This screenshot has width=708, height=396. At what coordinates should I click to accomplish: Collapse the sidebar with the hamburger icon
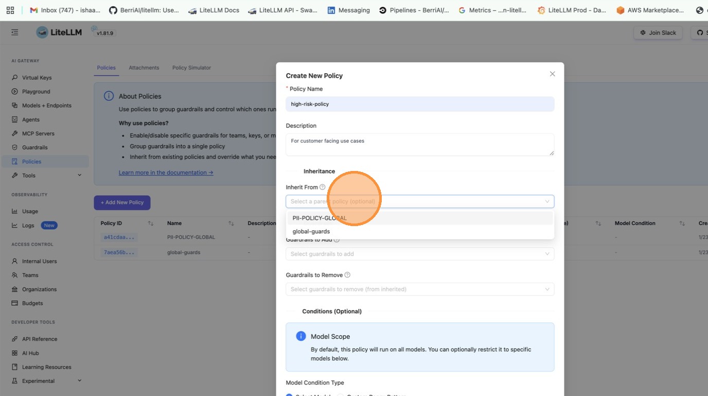[x=15, y=32]
